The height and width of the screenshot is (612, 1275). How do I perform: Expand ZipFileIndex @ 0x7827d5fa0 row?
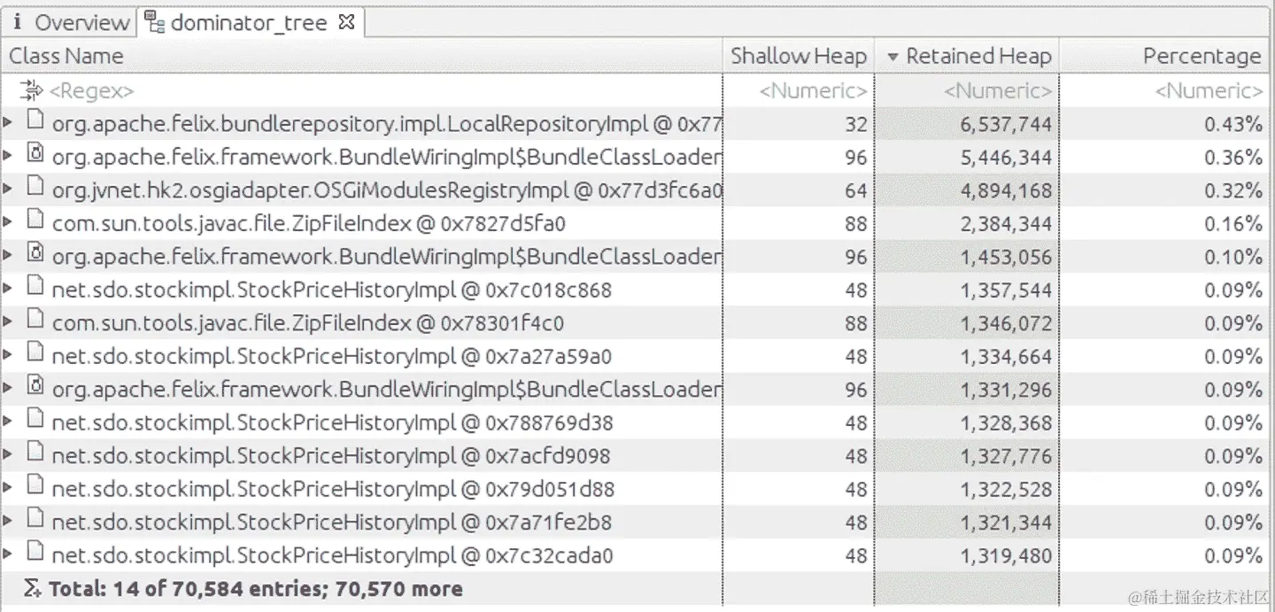tap(8, 222)
